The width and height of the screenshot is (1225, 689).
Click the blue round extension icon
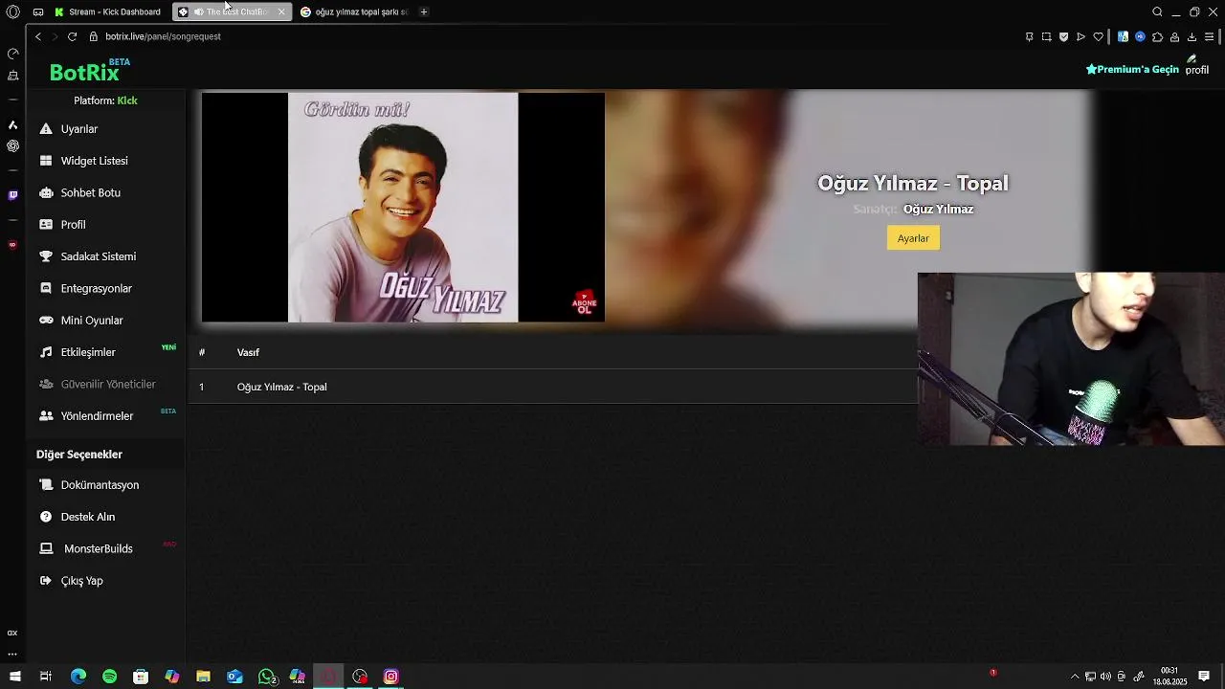(1140, 36)
